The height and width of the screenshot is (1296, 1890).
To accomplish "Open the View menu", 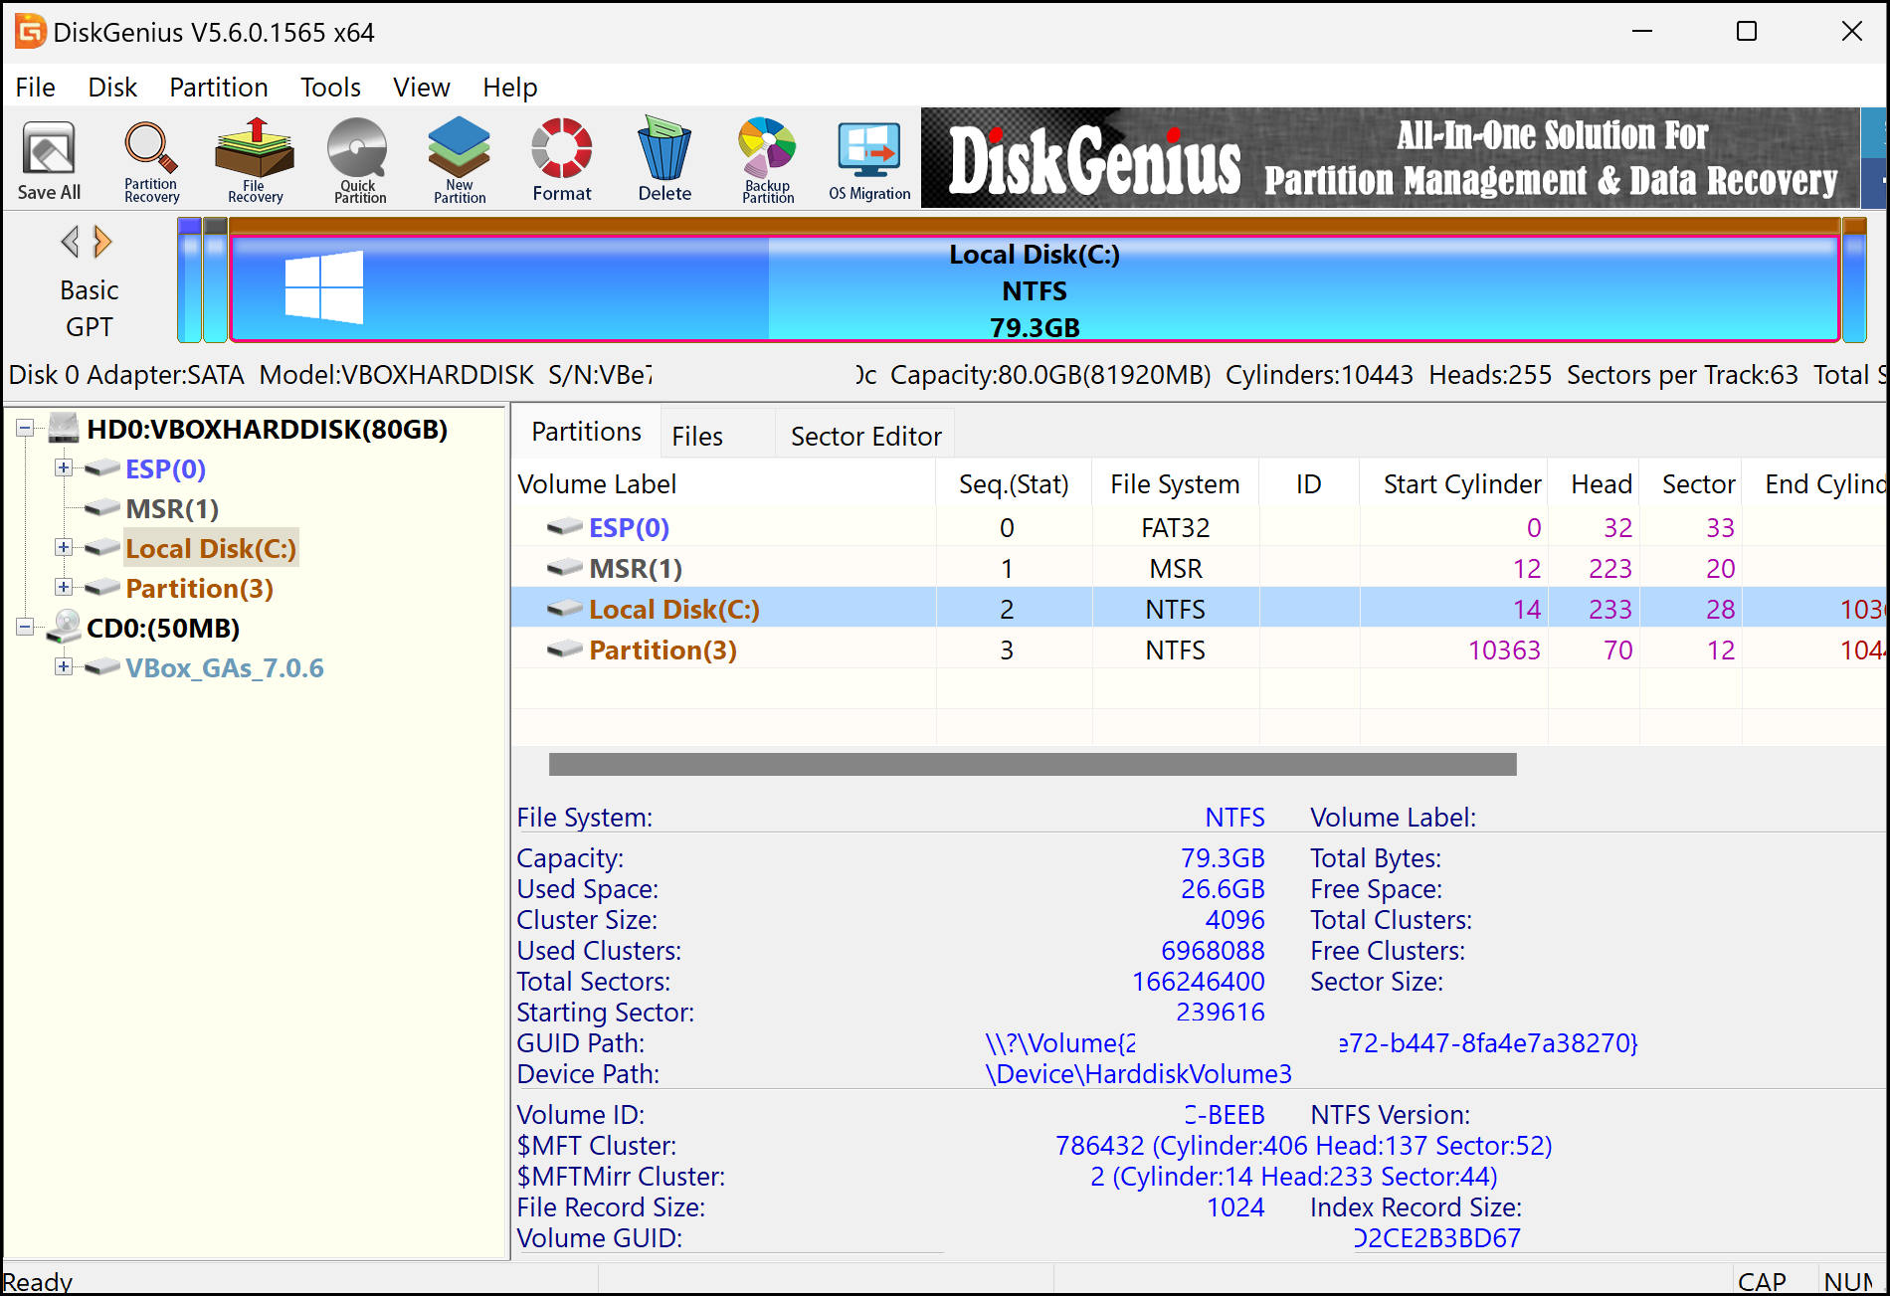I will pyautogui.click(x=422, y=88).
